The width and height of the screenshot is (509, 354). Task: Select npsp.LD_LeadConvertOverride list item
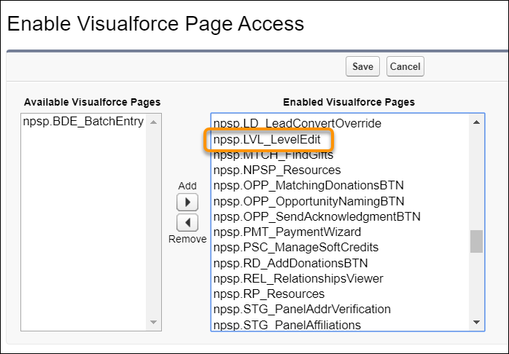pos(297,123)
